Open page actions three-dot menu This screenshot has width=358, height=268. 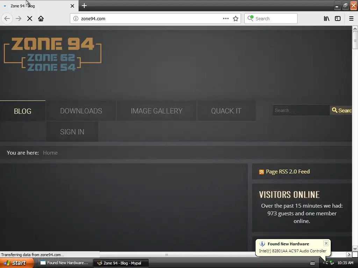(x=225, y=18)
